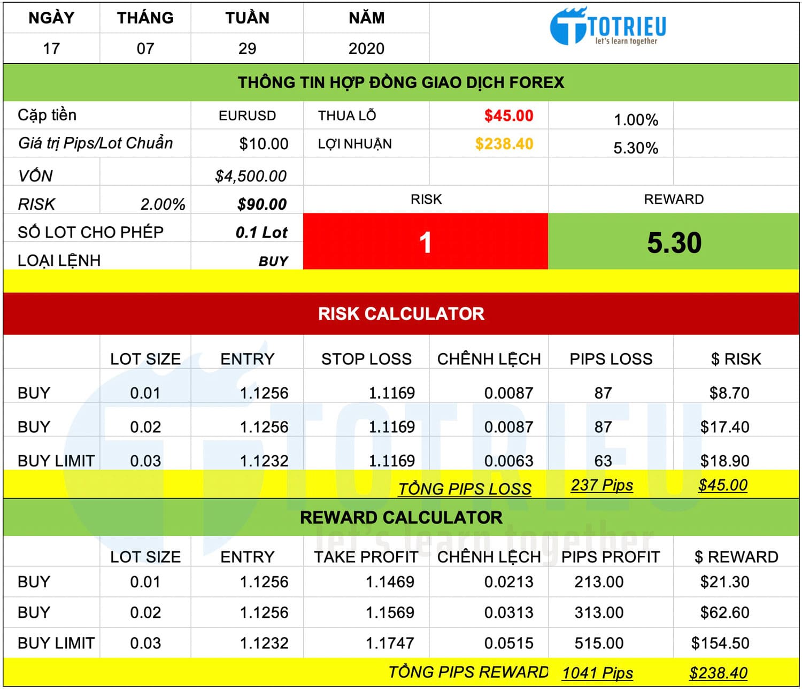Click the day value 17

point(51,49)
